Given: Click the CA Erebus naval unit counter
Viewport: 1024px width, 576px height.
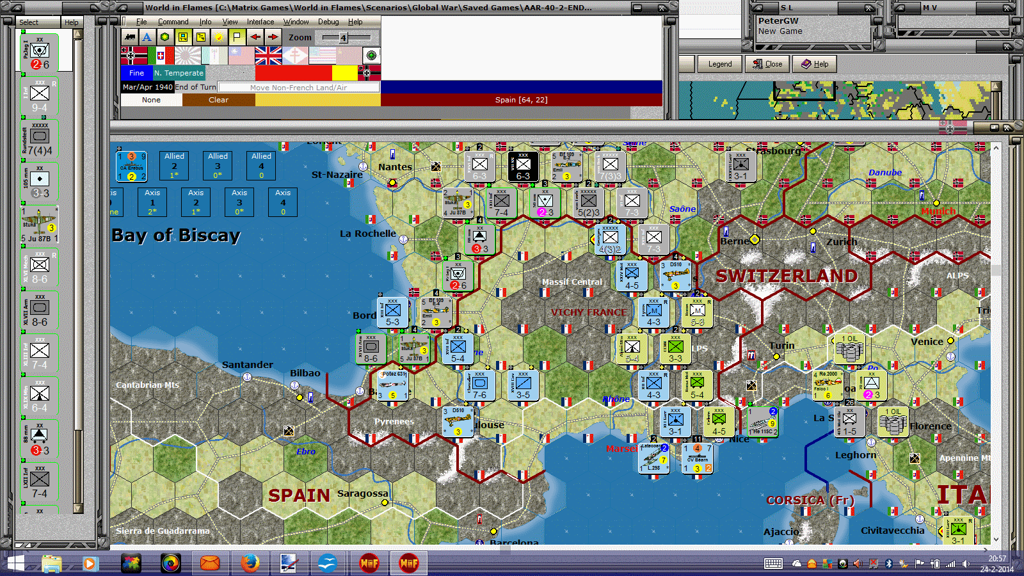Looking at the screenshot, I should [132, 166].
